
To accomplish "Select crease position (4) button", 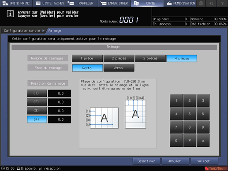I will click(37, 119).
